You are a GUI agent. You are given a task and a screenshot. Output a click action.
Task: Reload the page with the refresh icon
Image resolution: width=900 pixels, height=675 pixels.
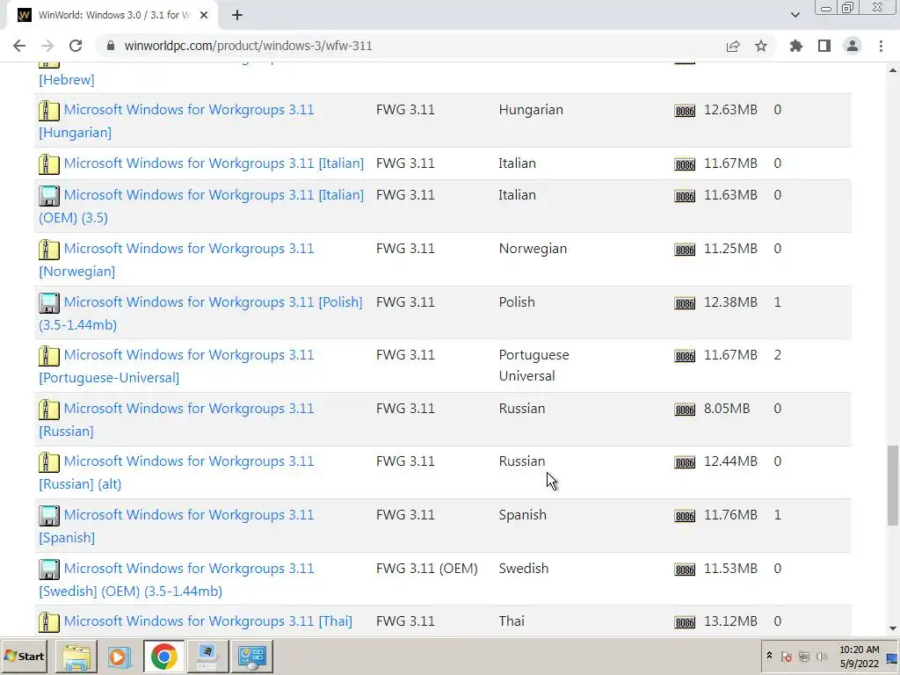pyautogui.click(x=76, y=46)
